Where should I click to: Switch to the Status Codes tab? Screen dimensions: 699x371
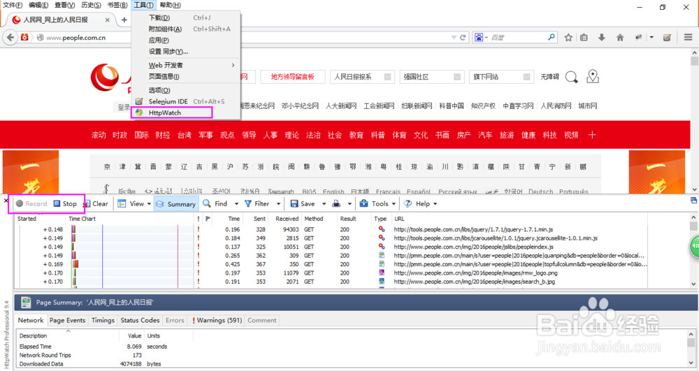coord(140,320)
